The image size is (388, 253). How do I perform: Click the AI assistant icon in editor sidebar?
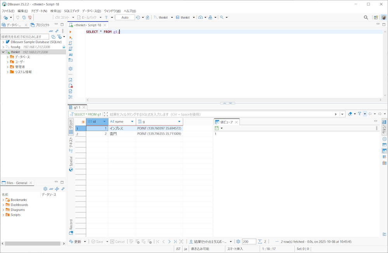tap(71, 55)
